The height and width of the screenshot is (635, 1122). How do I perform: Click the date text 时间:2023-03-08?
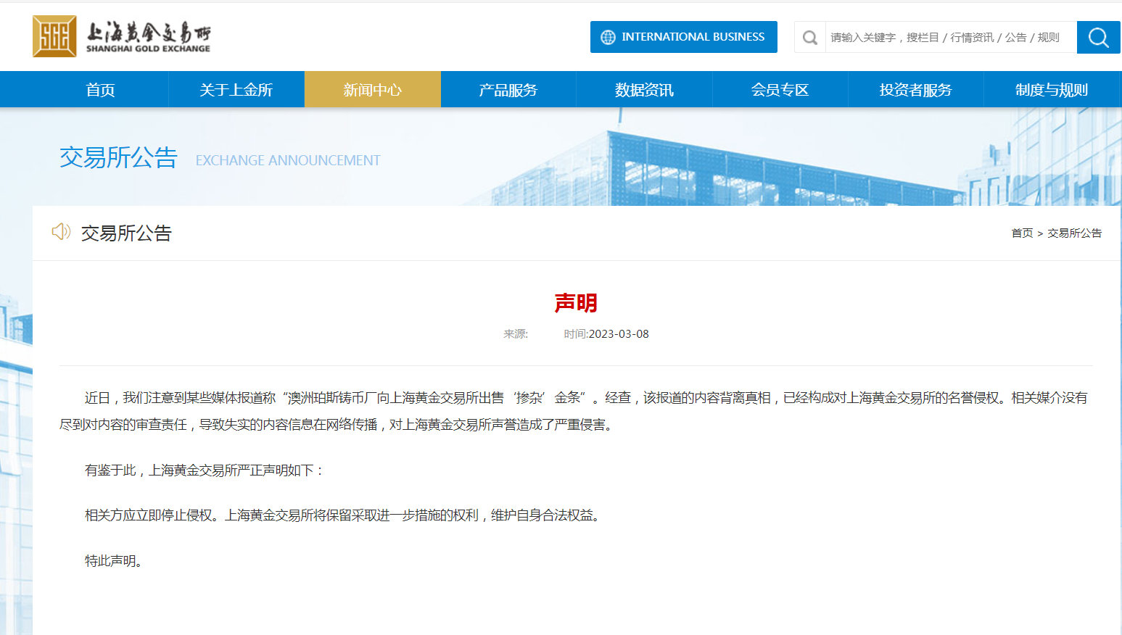(x=606, y=334)
